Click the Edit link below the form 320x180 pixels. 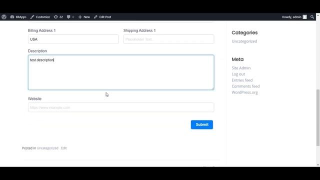(x=63, y=148)
